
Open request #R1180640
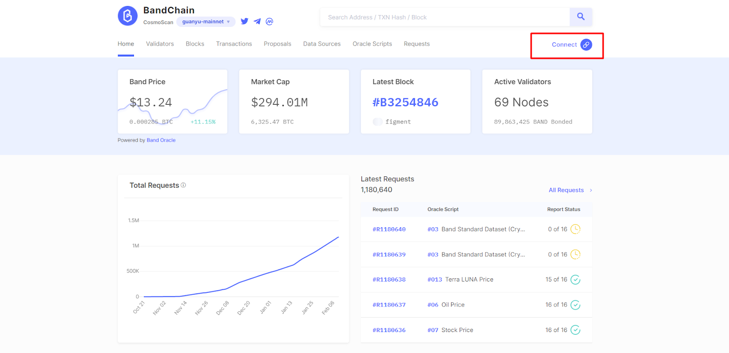coord(389,230)
